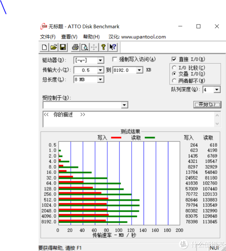226x251 pixels.
Task: Click 汉化: www.upantool.com menu item
Action: click(x=137, y=37)
